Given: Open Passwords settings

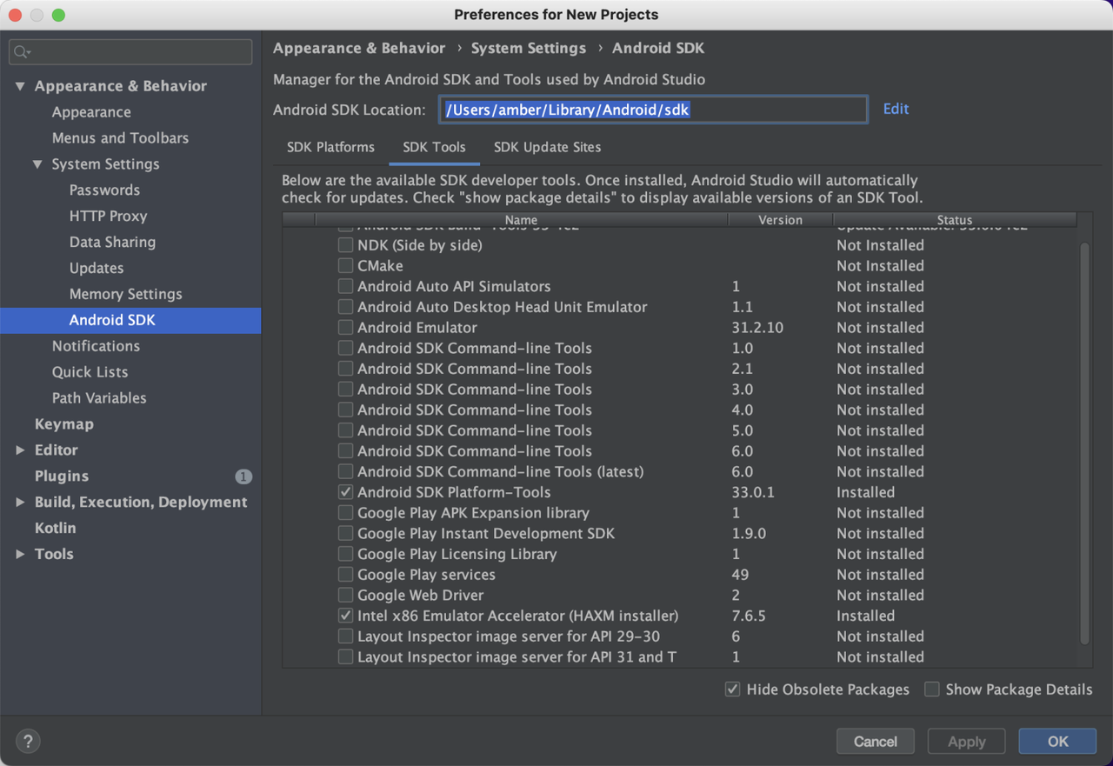Looking at the screenshot, I should [x=104, y=190].
